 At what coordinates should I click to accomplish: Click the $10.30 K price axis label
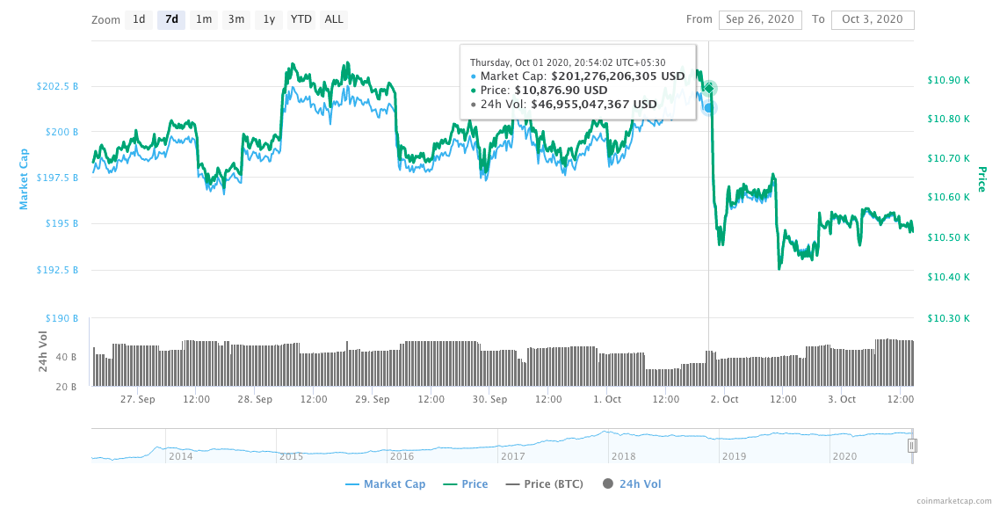(x=948, y=318)
